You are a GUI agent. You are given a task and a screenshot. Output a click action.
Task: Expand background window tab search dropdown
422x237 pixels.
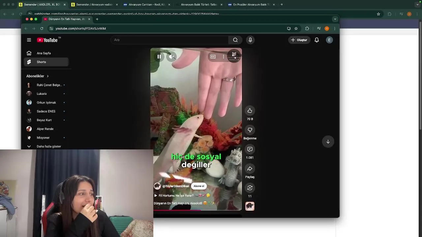pyautogui.click(x=417, y=5)
